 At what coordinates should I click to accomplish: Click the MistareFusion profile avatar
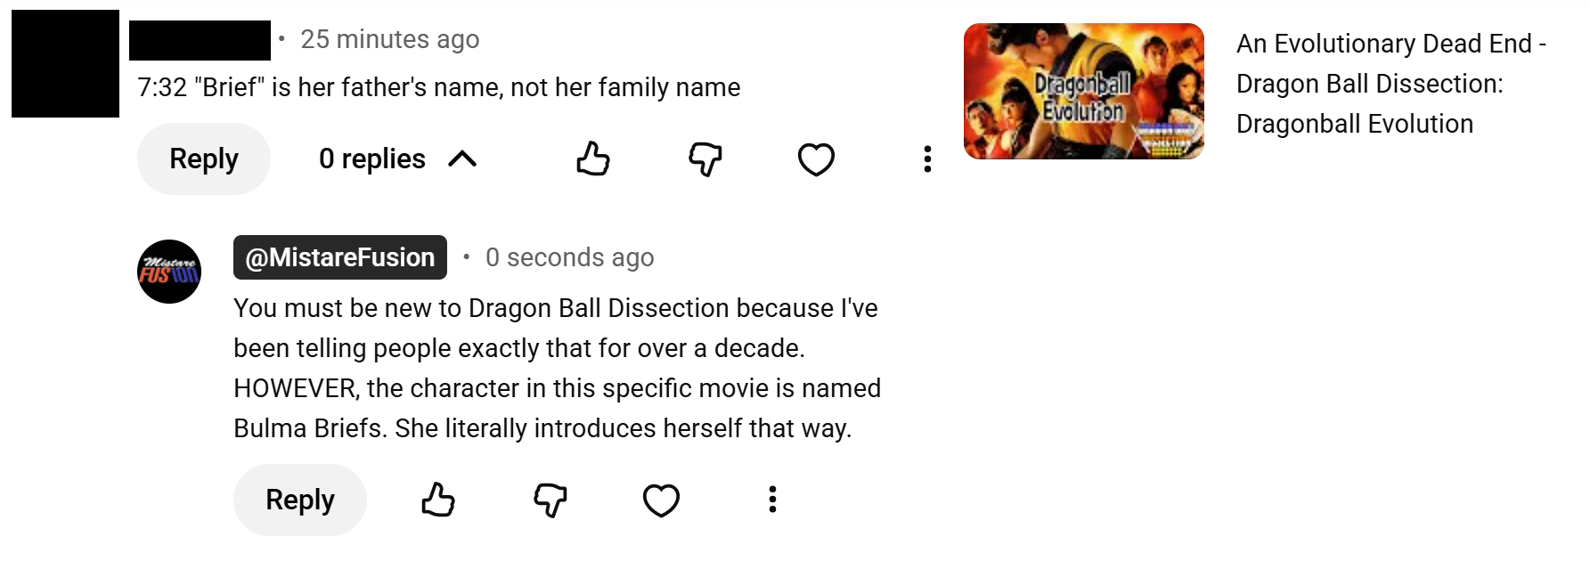[169, 272]
